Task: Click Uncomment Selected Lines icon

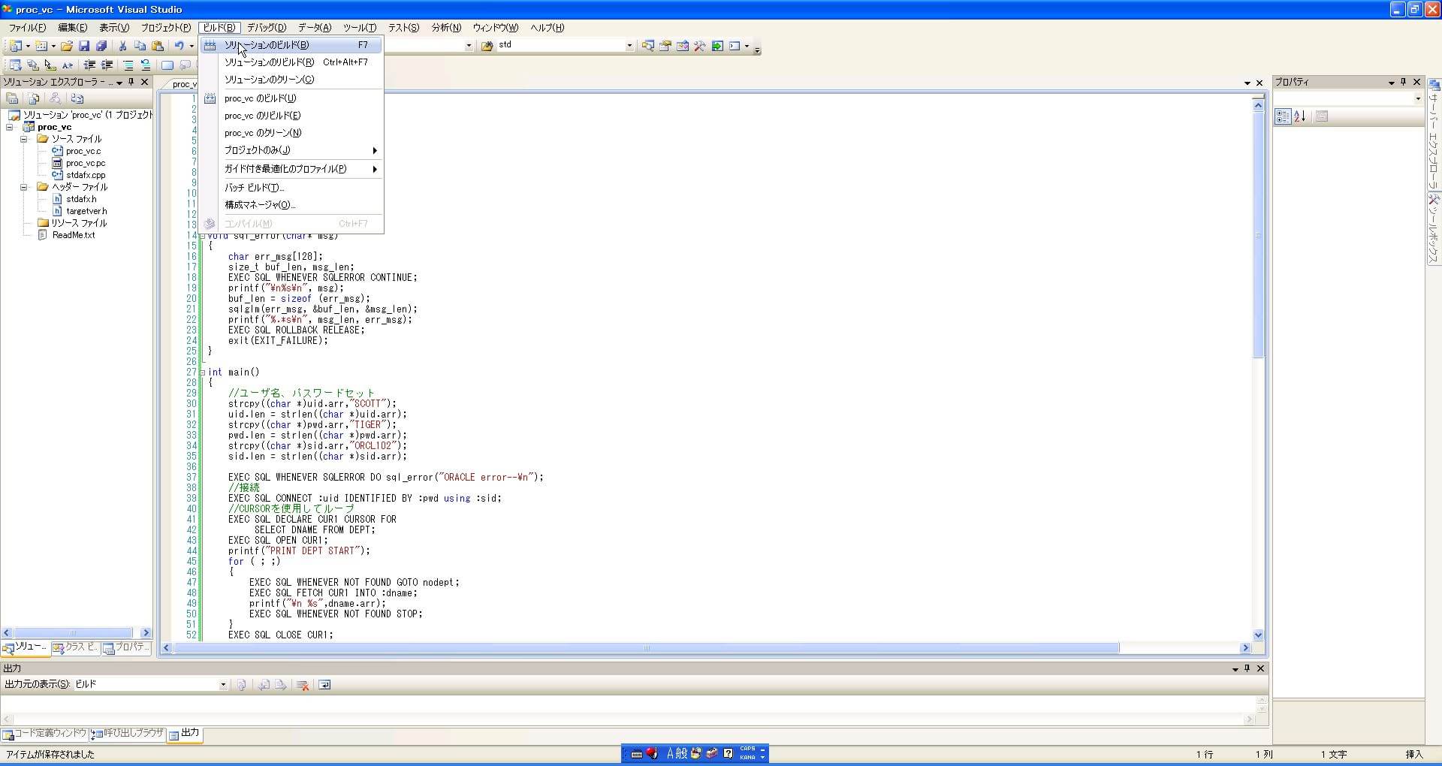Action: tap(146, 65)
